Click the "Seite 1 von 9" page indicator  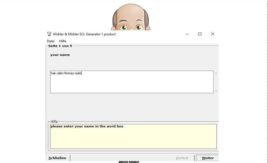click(60, 46)
